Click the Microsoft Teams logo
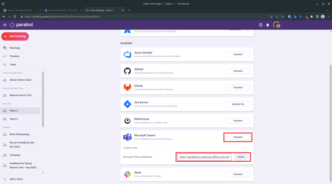Viewport: 332px width, 184px height. pyautogui.click(x=127, y=137)
